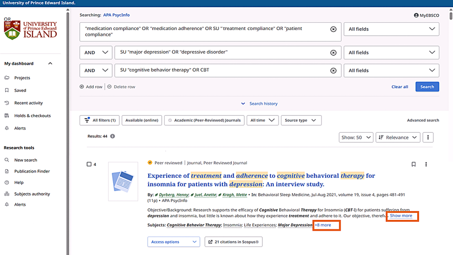The width and height of the screenshot is (453, 255).
Task: Click the bookmark icon for result 4
Action: click(414, 164)
